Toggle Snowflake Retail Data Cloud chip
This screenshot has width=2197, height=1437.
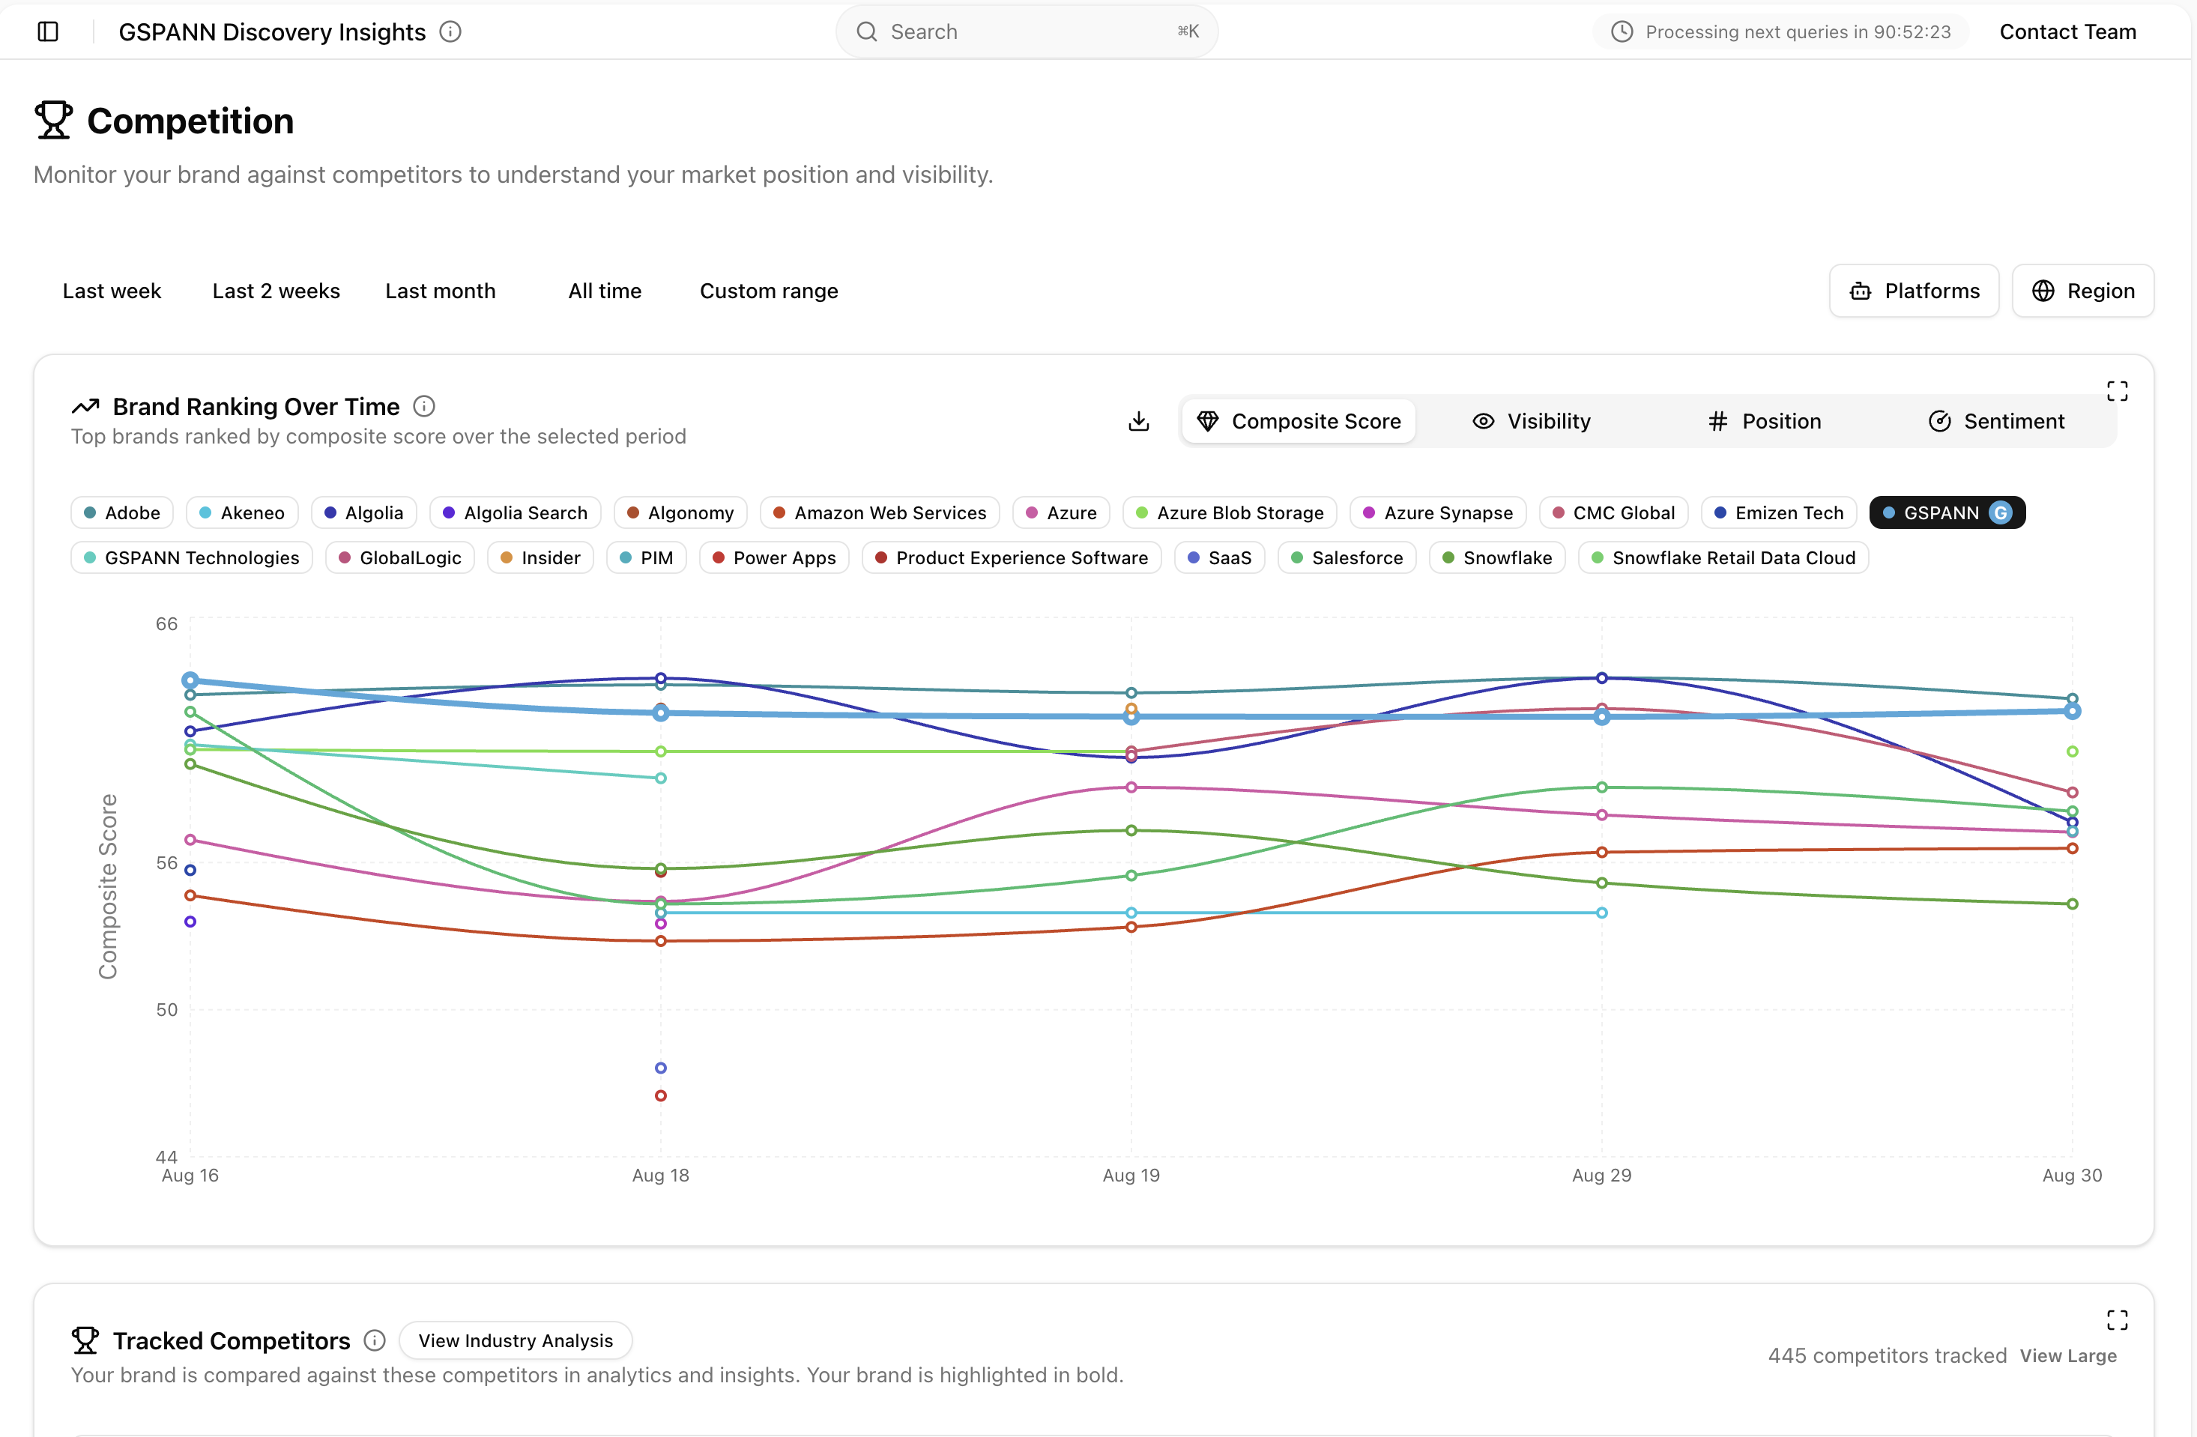[1723, 558]
